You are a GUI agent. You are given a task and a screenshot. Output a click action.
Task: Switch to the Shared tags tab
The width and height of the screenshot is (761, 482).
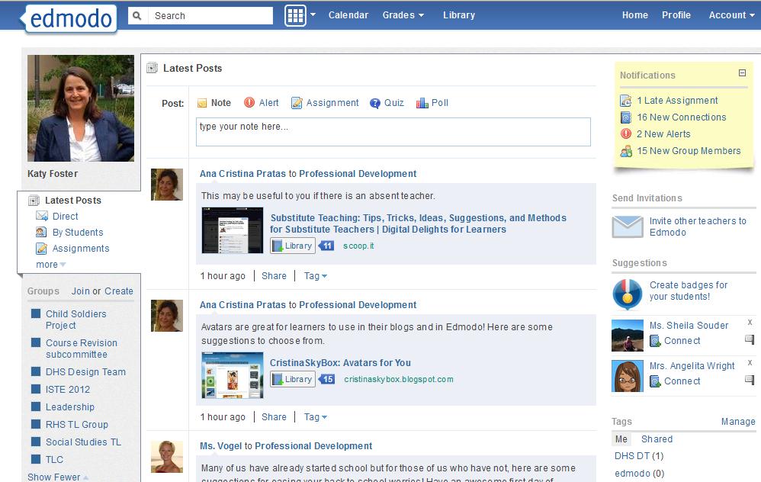click(657, 439)
